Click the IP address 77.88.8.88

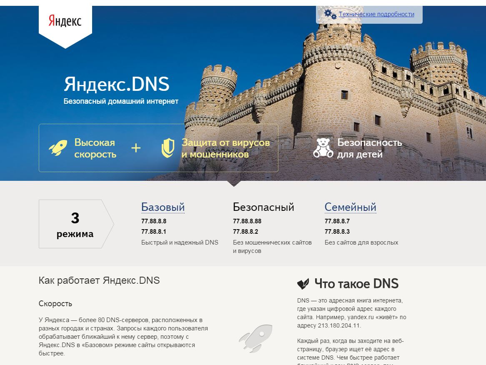tap(247, 221)
